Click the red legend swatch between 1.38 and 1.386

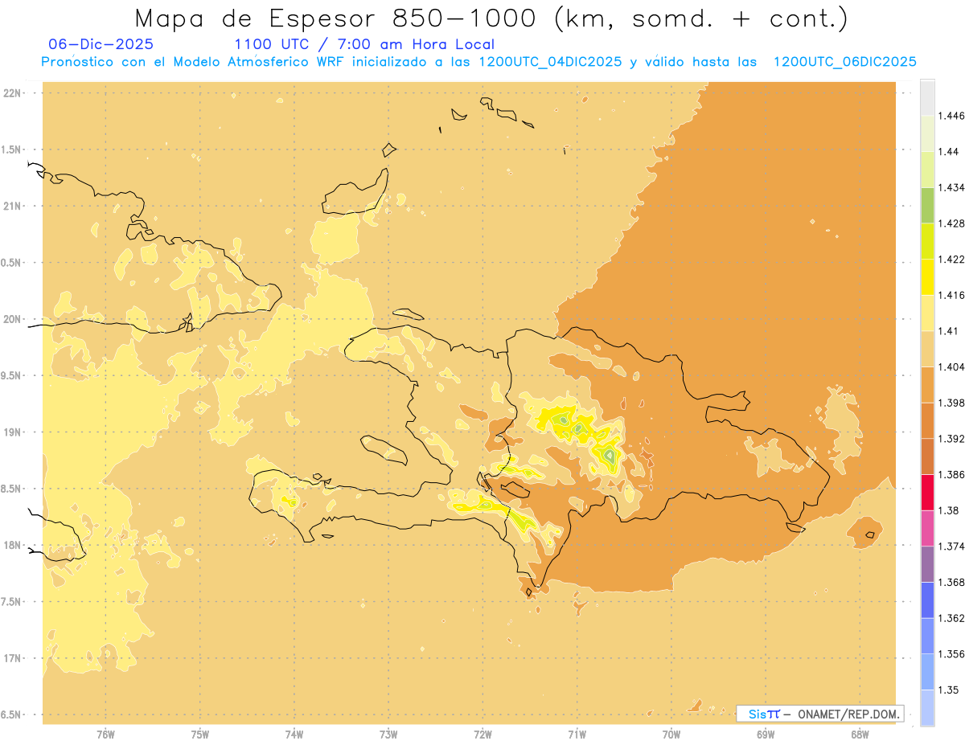[927, 493]
